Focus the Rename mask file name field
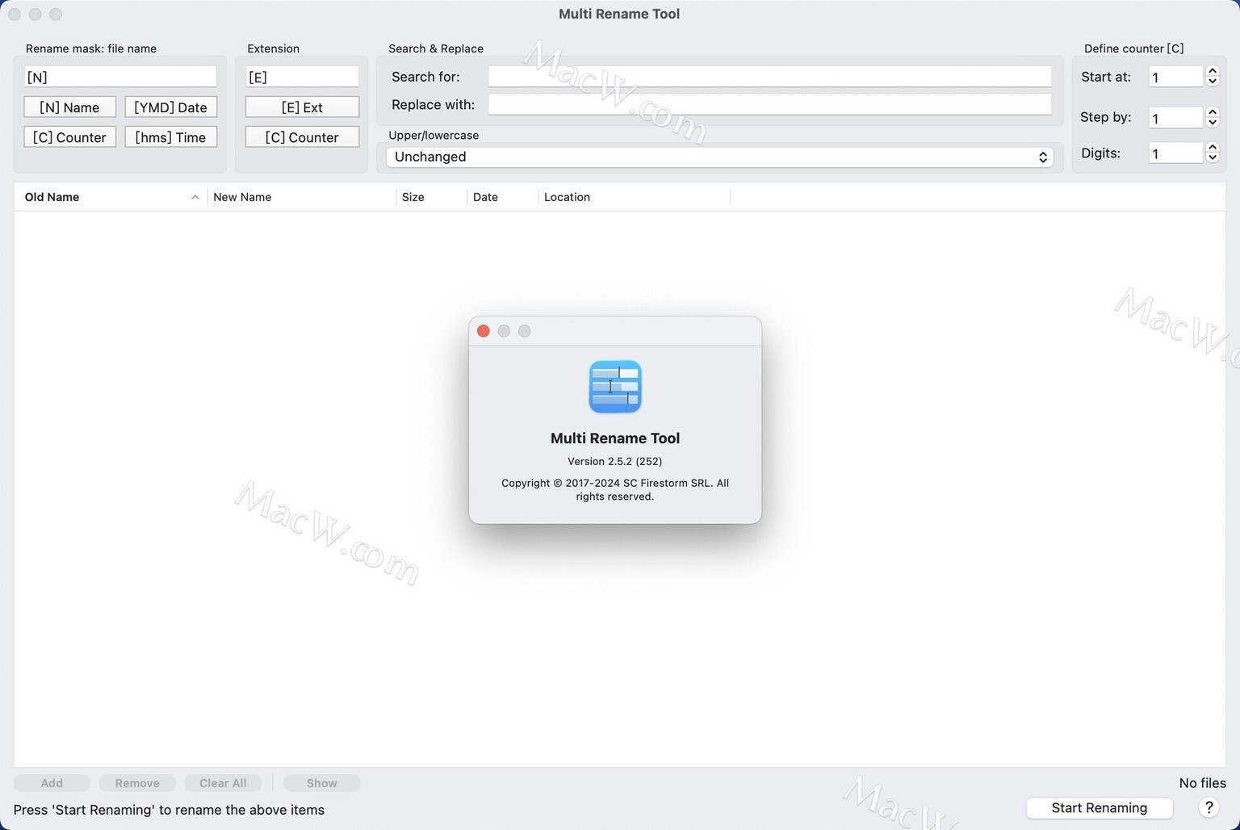 coord(120,77)
